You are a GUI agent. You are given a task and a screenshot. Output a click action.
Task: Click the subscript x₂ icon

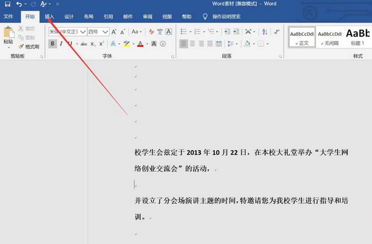[92, 44]
